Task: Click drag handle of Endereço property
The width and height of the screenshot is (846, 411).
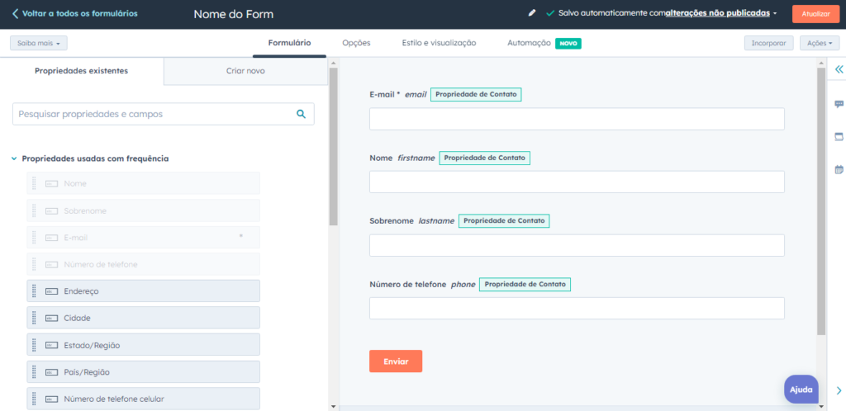Action: (x=34, y=291)
